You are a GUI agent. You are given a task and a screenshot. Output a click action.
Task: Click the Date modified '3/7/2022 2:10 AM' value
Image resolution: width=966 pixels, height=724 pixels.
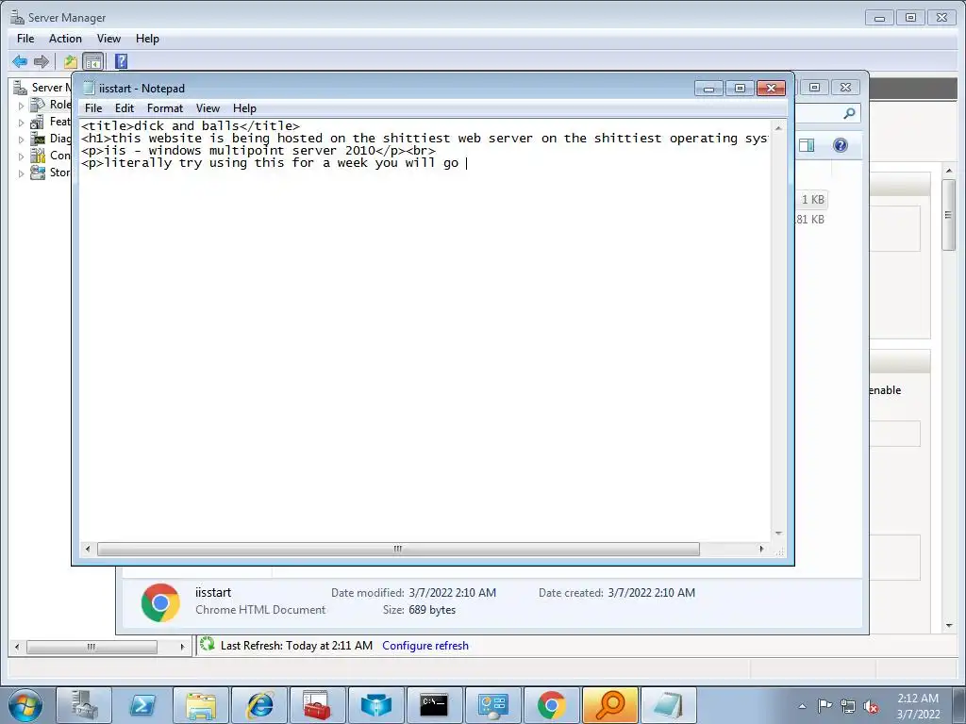[x=452, y=593]
